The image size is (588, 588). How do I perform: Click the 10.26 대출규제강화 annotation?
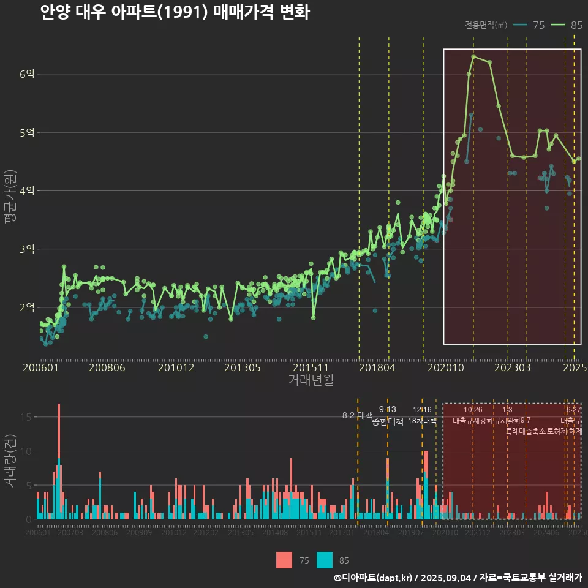point(473,415)
